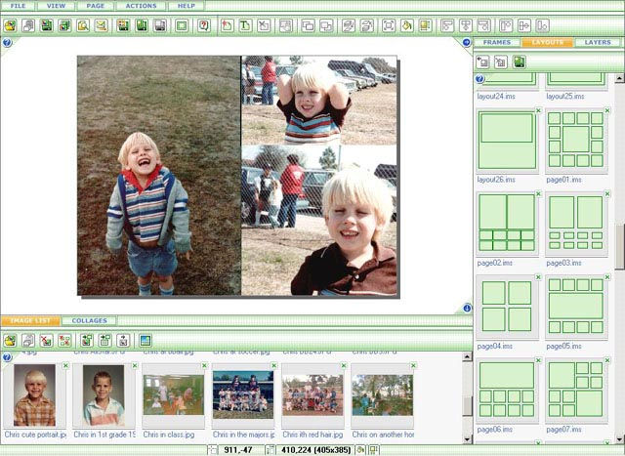Open the ACTIONS menu
The height and width of the screenshot is (456, 625).
tap(141, 6)
